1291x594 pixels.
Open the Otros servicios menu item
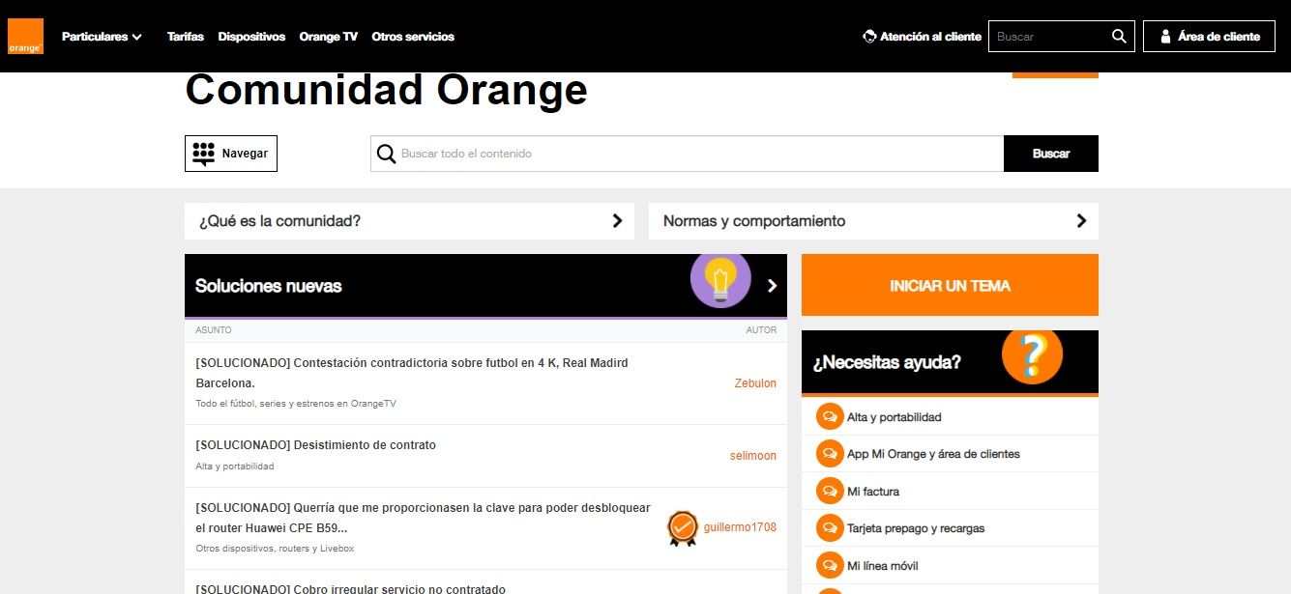pos(413,37)
